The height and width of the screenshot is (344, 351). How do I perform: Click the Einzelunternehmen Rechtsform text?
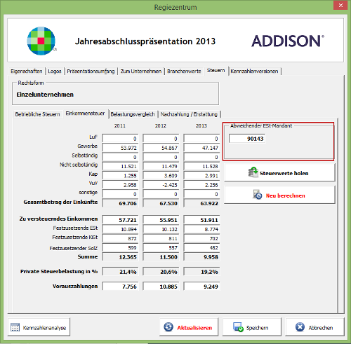click(x=45, y=95)
